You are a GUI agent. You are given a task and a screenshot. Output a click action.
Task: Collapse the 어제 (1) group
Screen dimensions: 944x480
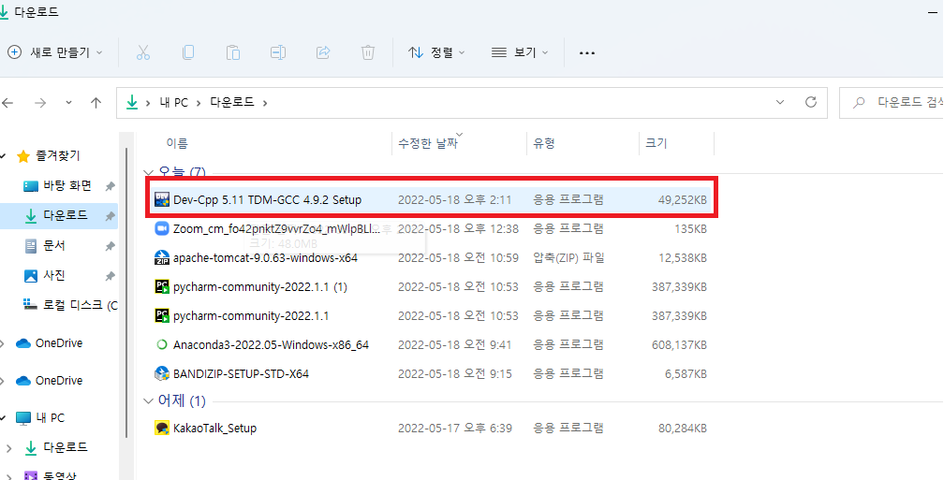pyautogui.click(x=148, y=400)
